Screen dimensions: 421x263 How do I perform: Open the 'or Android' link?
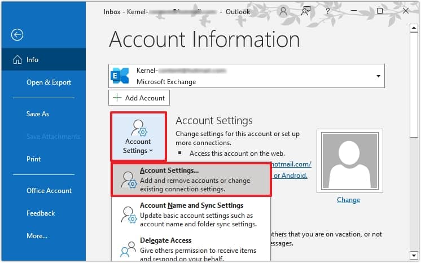(291, 176)
